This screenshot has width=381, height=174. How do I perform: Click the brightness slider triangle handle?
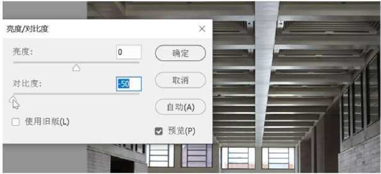click(76, 68)
